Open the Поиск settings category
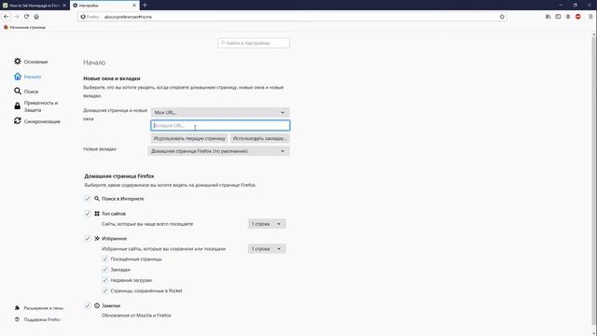 click(x=26, y=91)
